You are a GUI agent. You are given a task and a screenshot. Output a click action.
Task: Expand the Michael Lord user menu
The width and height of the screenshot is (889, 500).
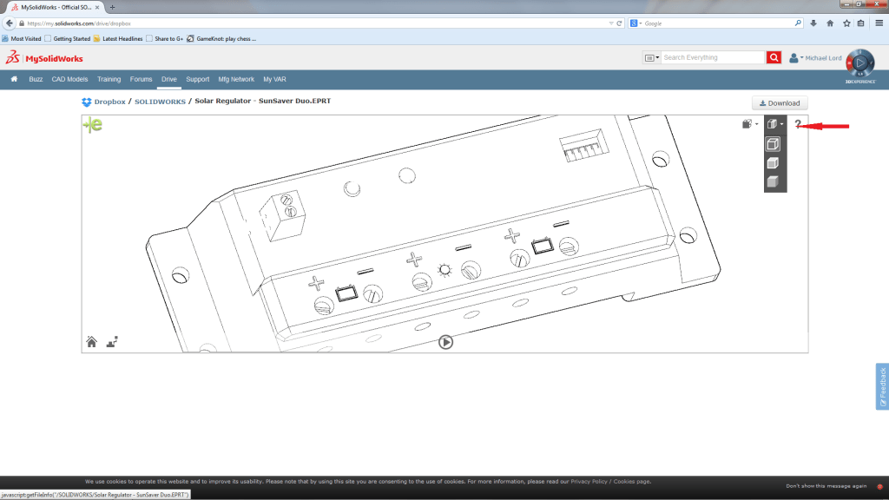pyautogui.click(x=814, y=57)
